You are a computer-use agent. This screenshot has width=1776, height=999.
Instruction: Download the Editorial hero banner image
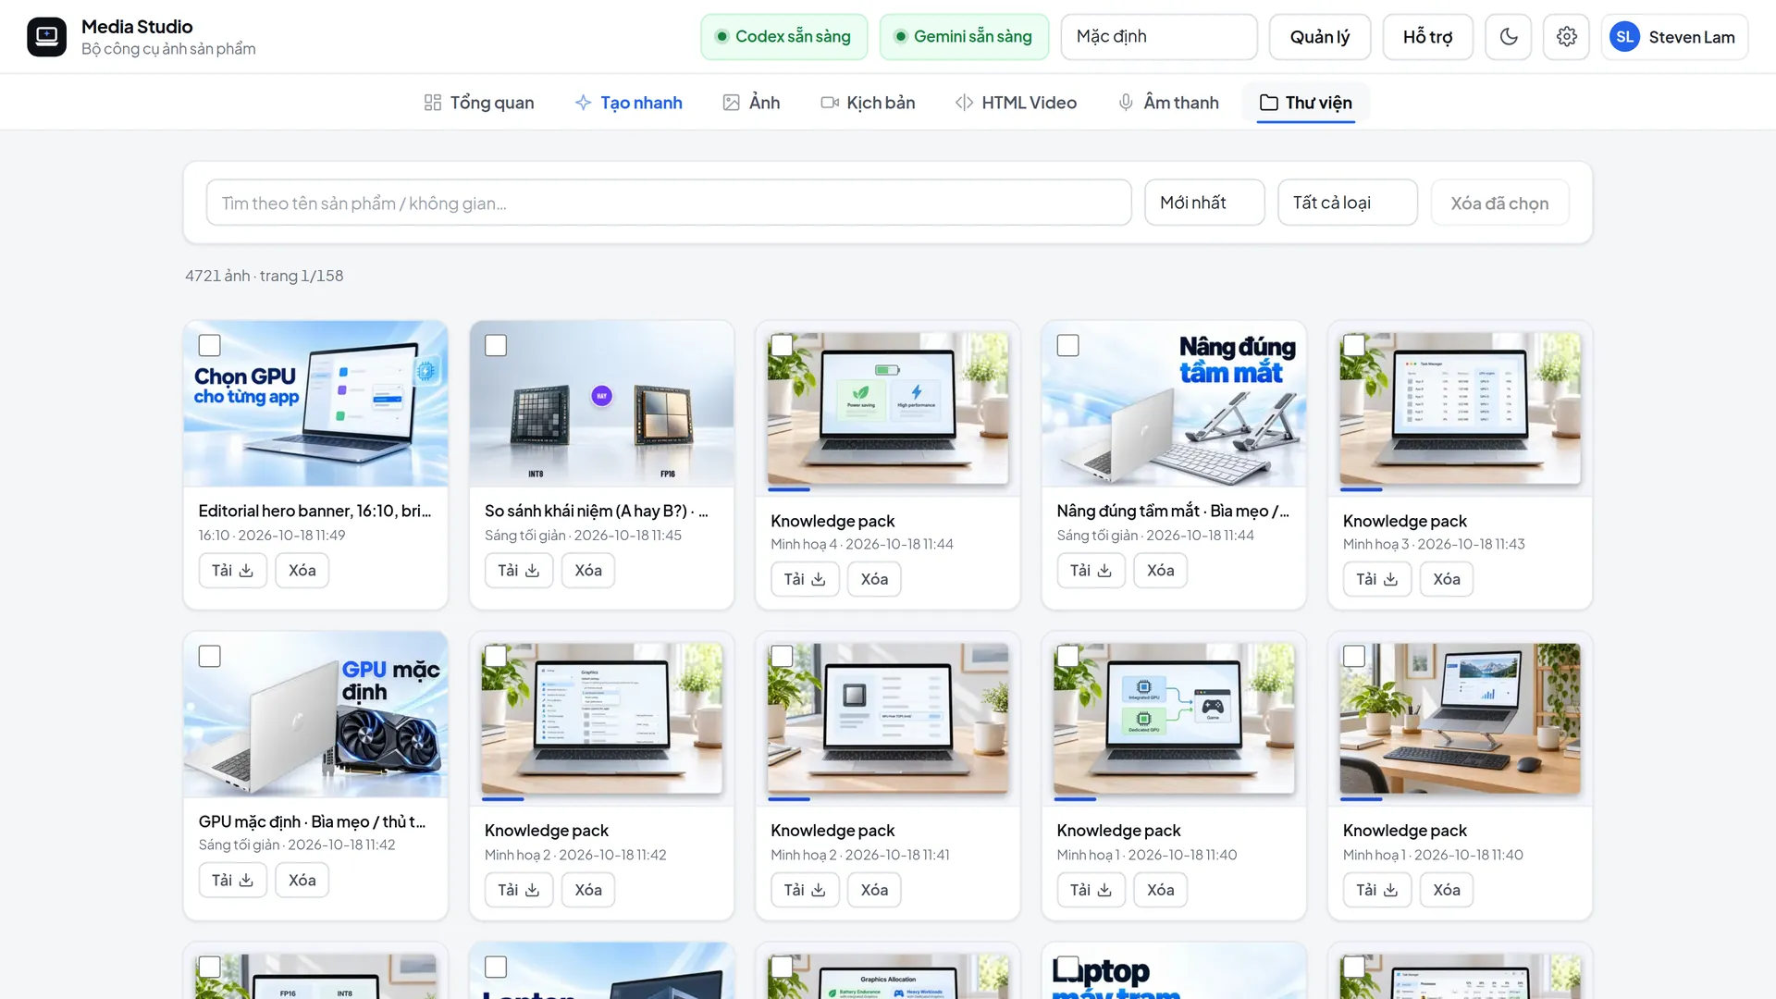click(233, 571)
